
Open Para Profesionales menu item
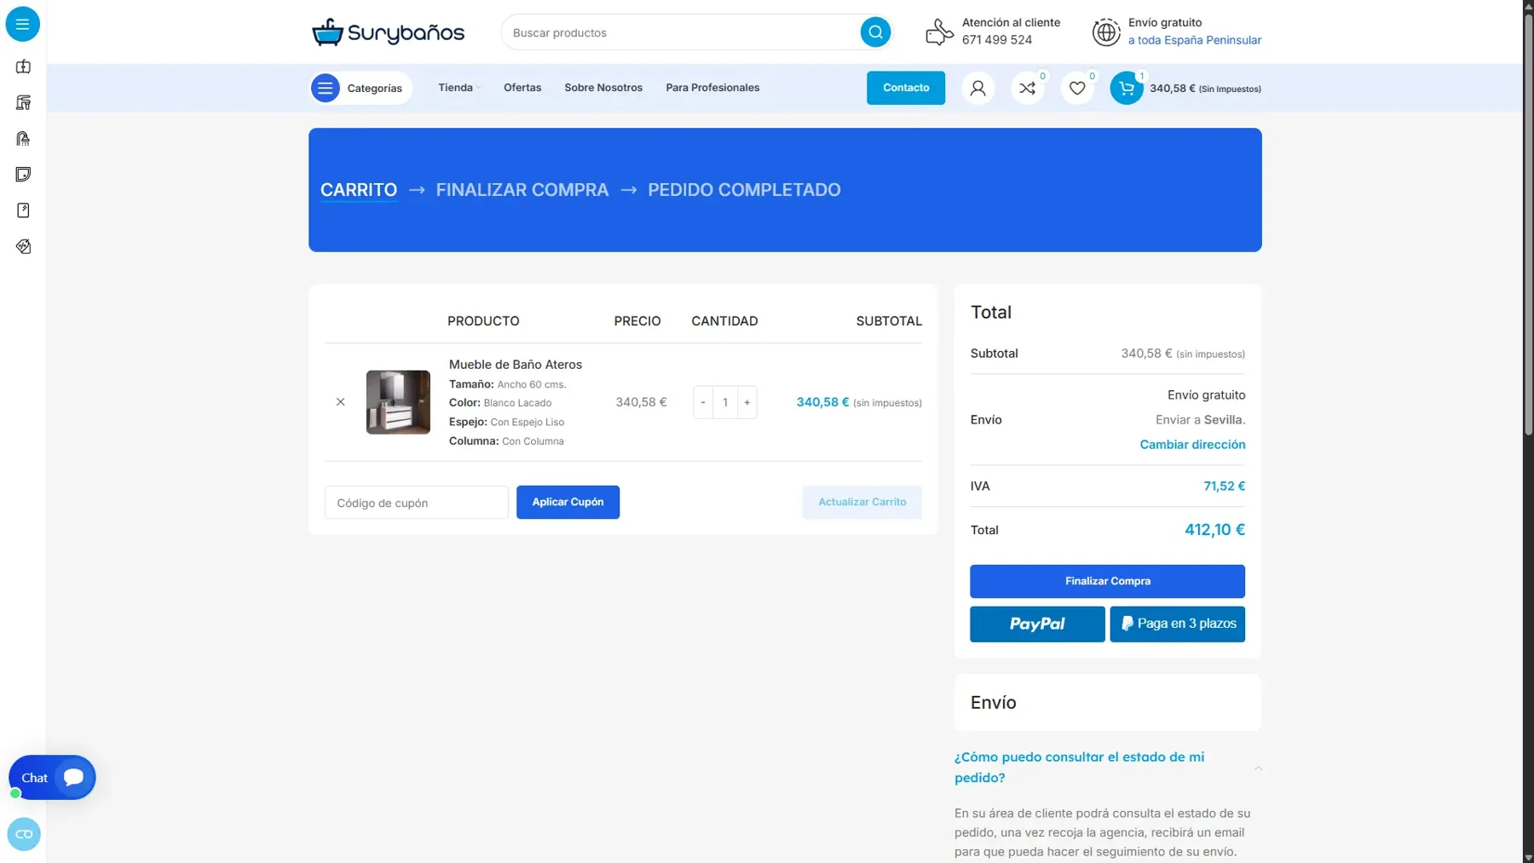click(x=712, y=88)
